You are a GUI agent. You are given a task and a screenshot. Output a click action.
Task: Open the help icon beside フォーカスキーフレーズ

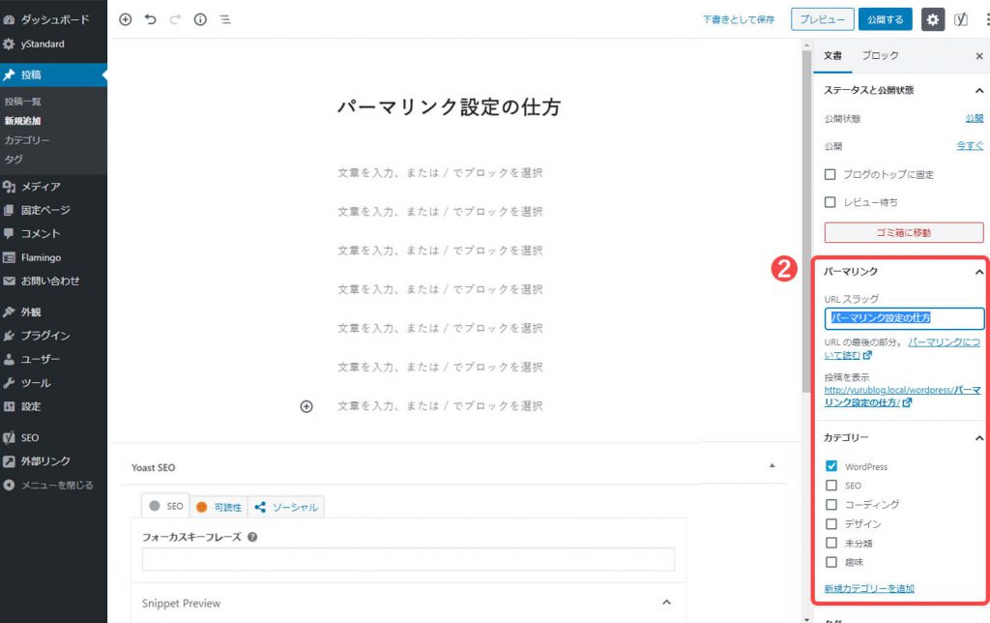[252, 537]
